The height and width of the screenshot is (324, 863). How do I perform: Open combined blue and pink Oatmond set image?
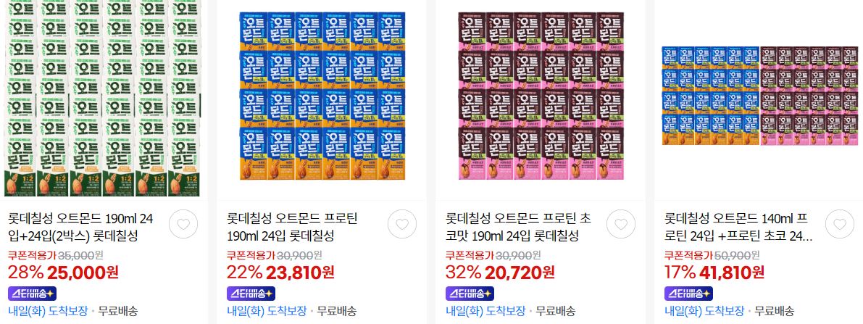click(759, 96)
